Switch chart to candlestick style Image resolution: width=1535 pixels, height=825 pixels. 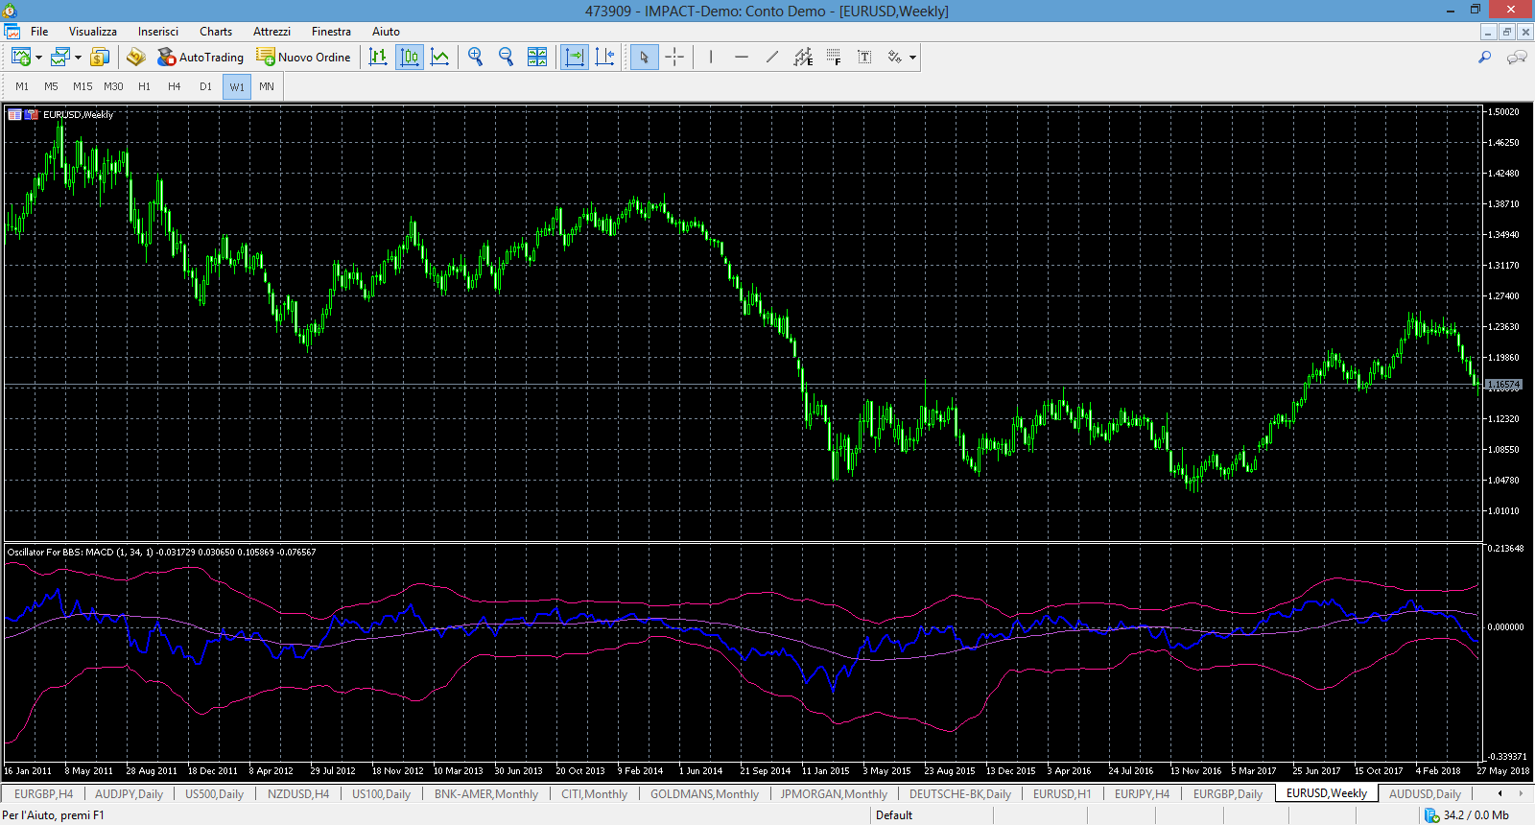click(x=410, y=58)
